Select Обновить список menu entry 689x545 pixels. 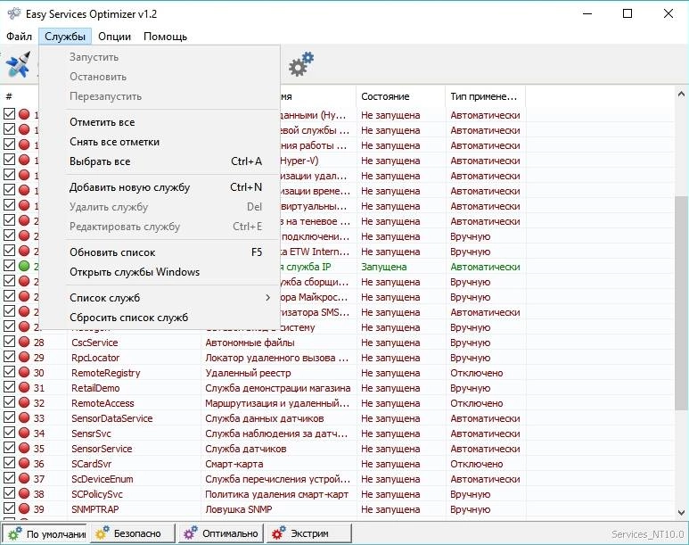160,252
